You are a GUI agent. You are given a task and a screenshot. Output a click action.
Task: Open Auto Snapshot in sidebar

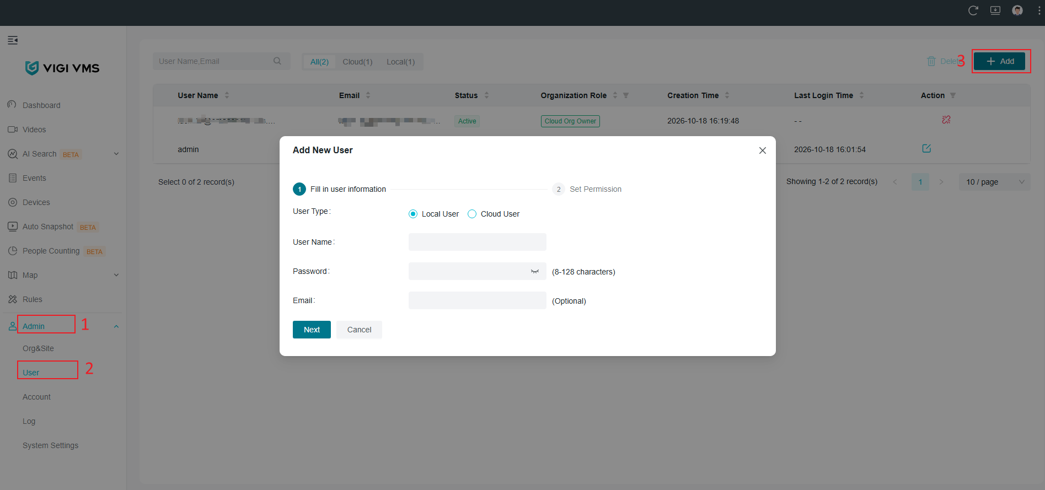pos(48,227)
